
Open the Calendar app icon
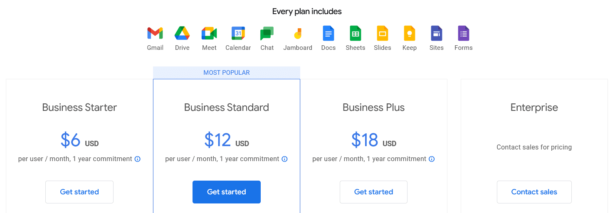[x=238, y=33]
